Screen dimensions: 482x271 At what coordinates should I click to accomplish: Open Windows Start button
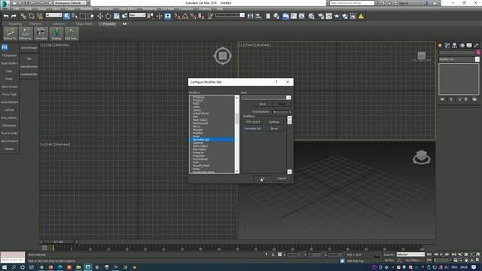click(x=5, y=267)
